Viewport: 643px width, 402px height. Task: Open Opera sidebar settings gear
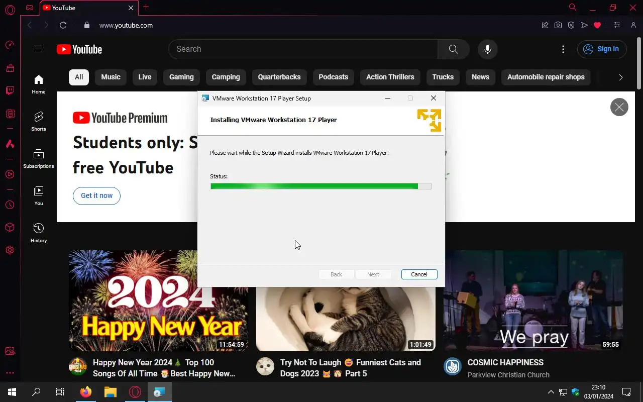pos(10,250)
